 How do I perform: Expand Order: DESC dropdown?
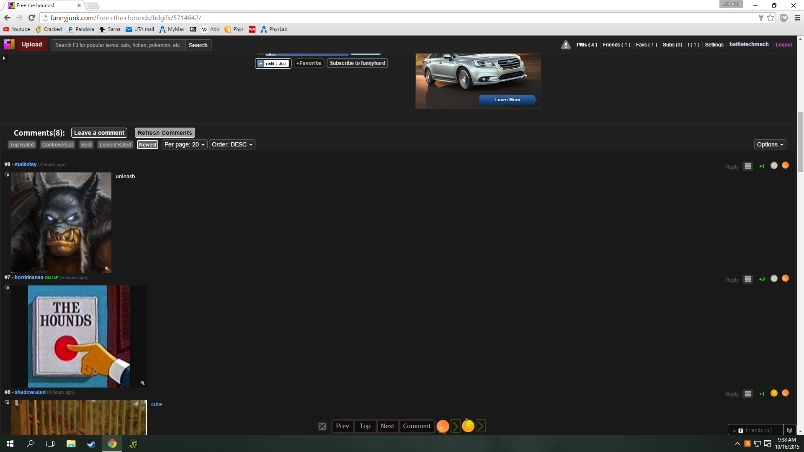232,144
